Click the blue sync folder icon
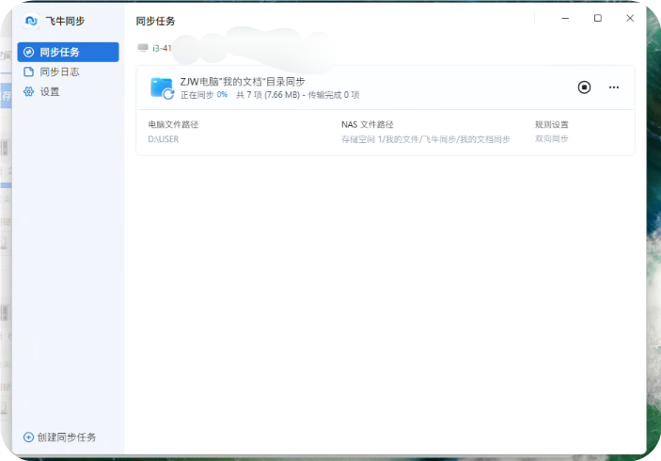 pyautogui.click(x=162, y=88)
